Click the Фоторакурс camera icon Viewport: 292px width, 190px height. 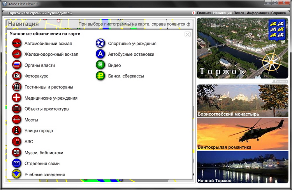point(16,76)
